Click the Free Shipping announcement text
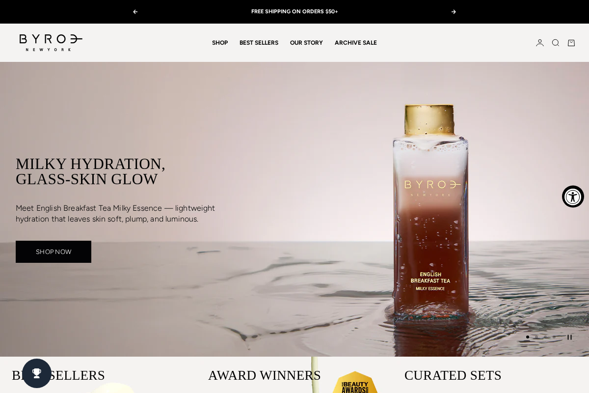 pyautogui.click(x=294, y=12)
